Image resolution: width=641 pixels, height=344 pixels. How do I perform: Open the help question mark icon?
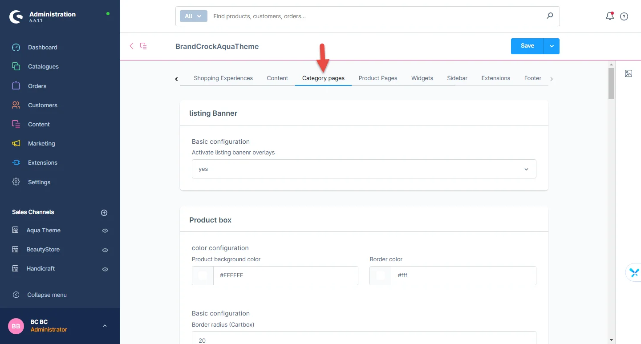coord(624,16)
